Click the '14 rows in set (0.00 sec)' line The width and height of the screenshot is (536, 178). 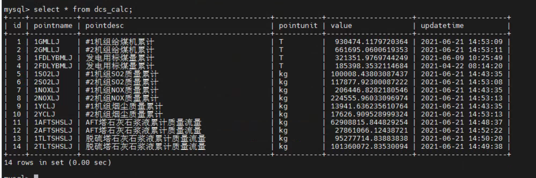(x=57, y=163)
